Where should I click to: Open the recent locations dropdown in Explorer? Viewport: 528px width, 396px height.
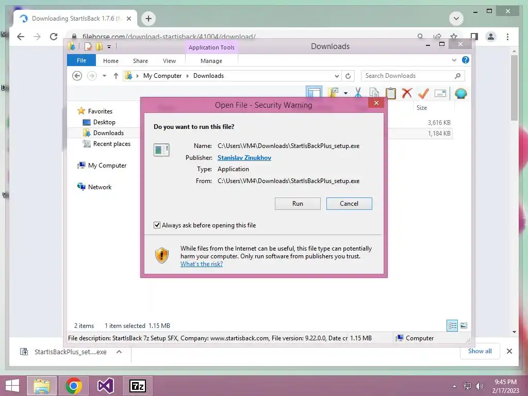pos(104,76)
